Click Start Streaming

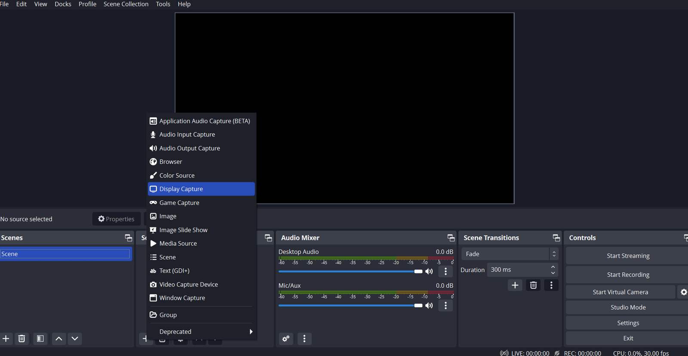628,256
